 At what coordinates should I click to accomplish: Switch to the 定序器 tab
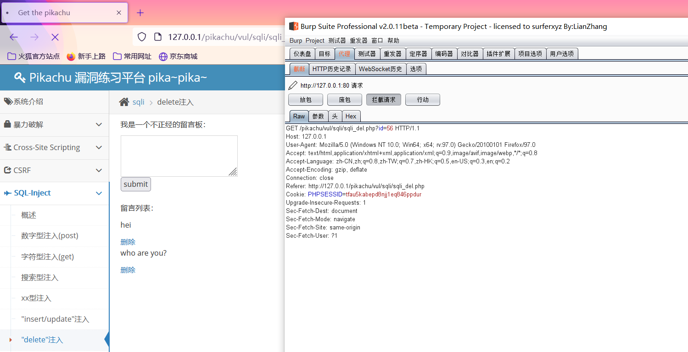coord(419,54)
